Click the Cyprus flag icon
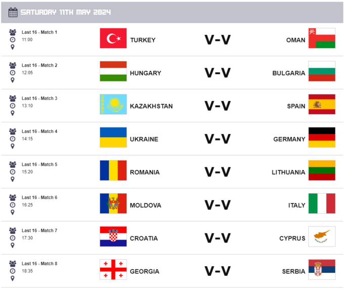Image resolution: width=344 pixels, height=289 pixels. tap(322, 236)
